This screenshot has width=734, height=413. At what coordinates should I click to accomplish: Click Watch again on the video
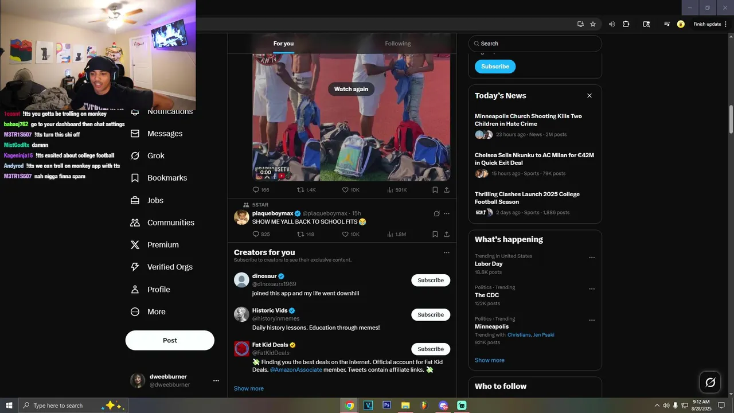point(352,89)
